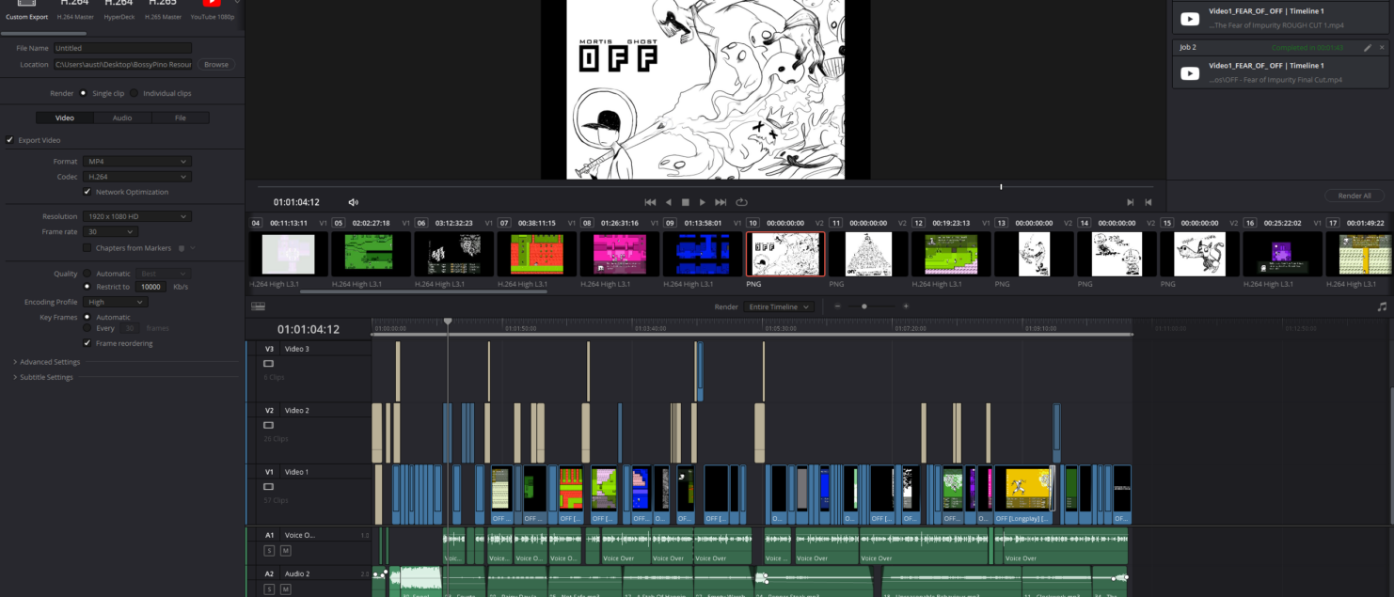Click the viewer volume speaker icon
Image resolution: width=1394 pixels, height=597 pixels.
354,202
